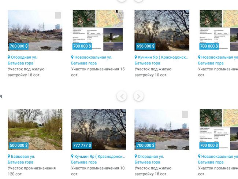238x179 pixels.
Task: Go to the previous slide with the left arrow
Action: click(122, 96)
